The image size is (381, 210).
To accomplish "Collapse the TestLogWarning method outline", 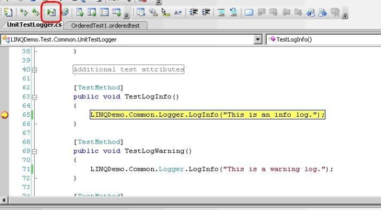I will point(35,151).
